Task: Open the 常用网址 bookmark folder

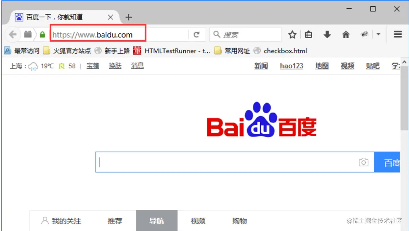Action: (232, 51)
